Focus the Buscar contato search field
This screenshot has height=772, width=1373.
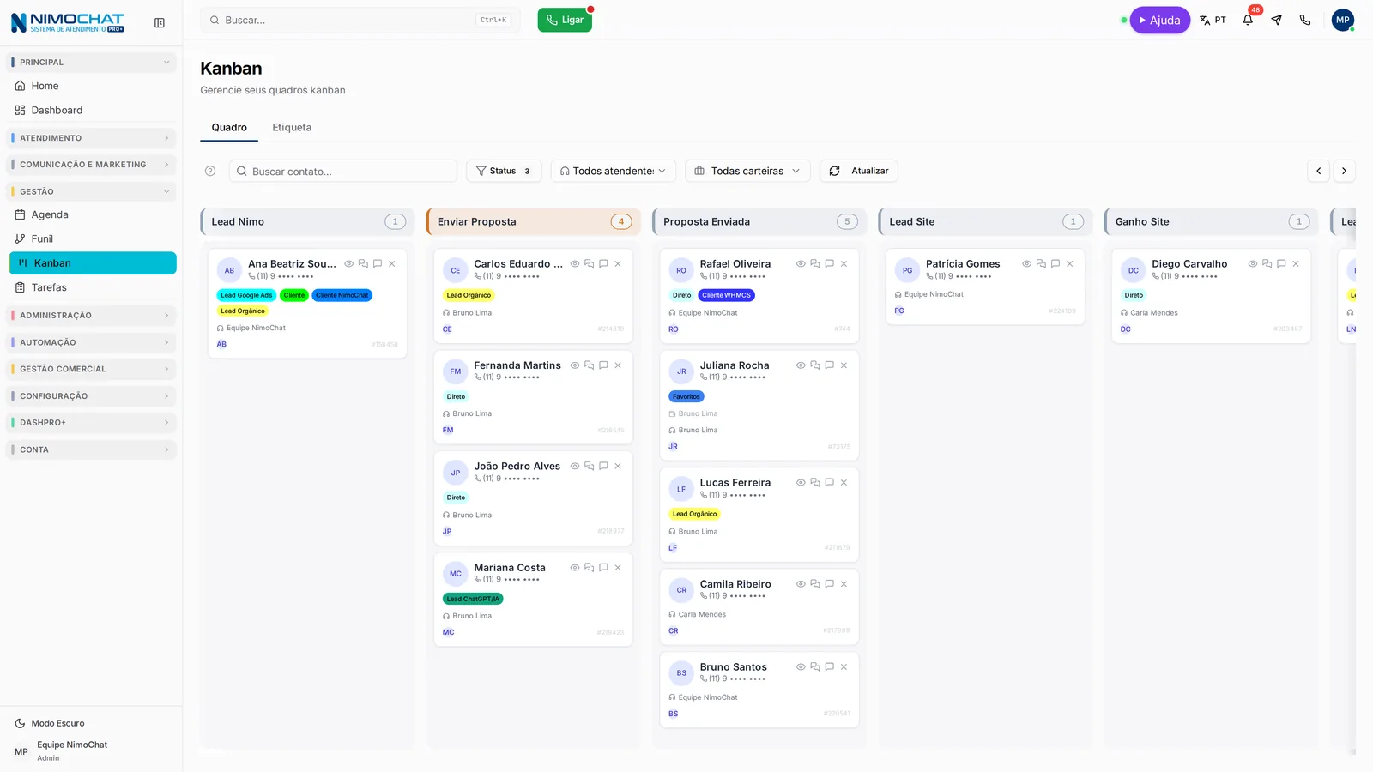point(343,171)
